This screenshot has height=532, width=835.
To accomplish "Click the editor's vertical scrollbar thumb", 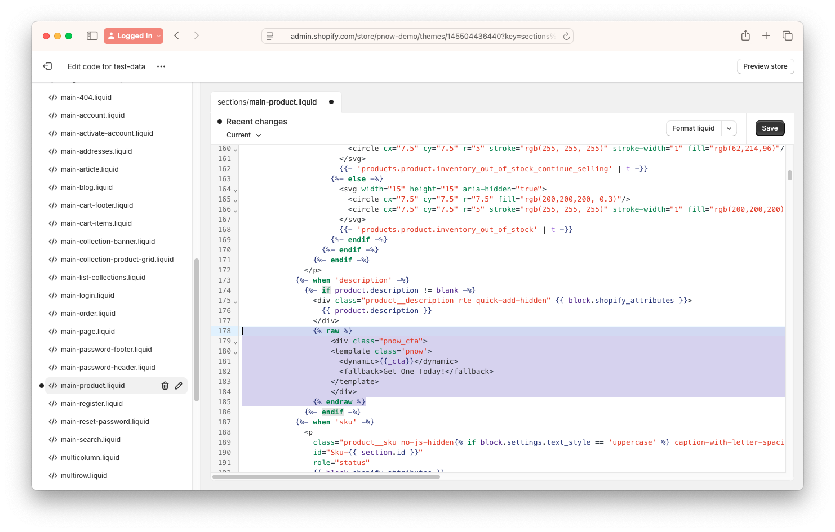I will tap(790, 175).
